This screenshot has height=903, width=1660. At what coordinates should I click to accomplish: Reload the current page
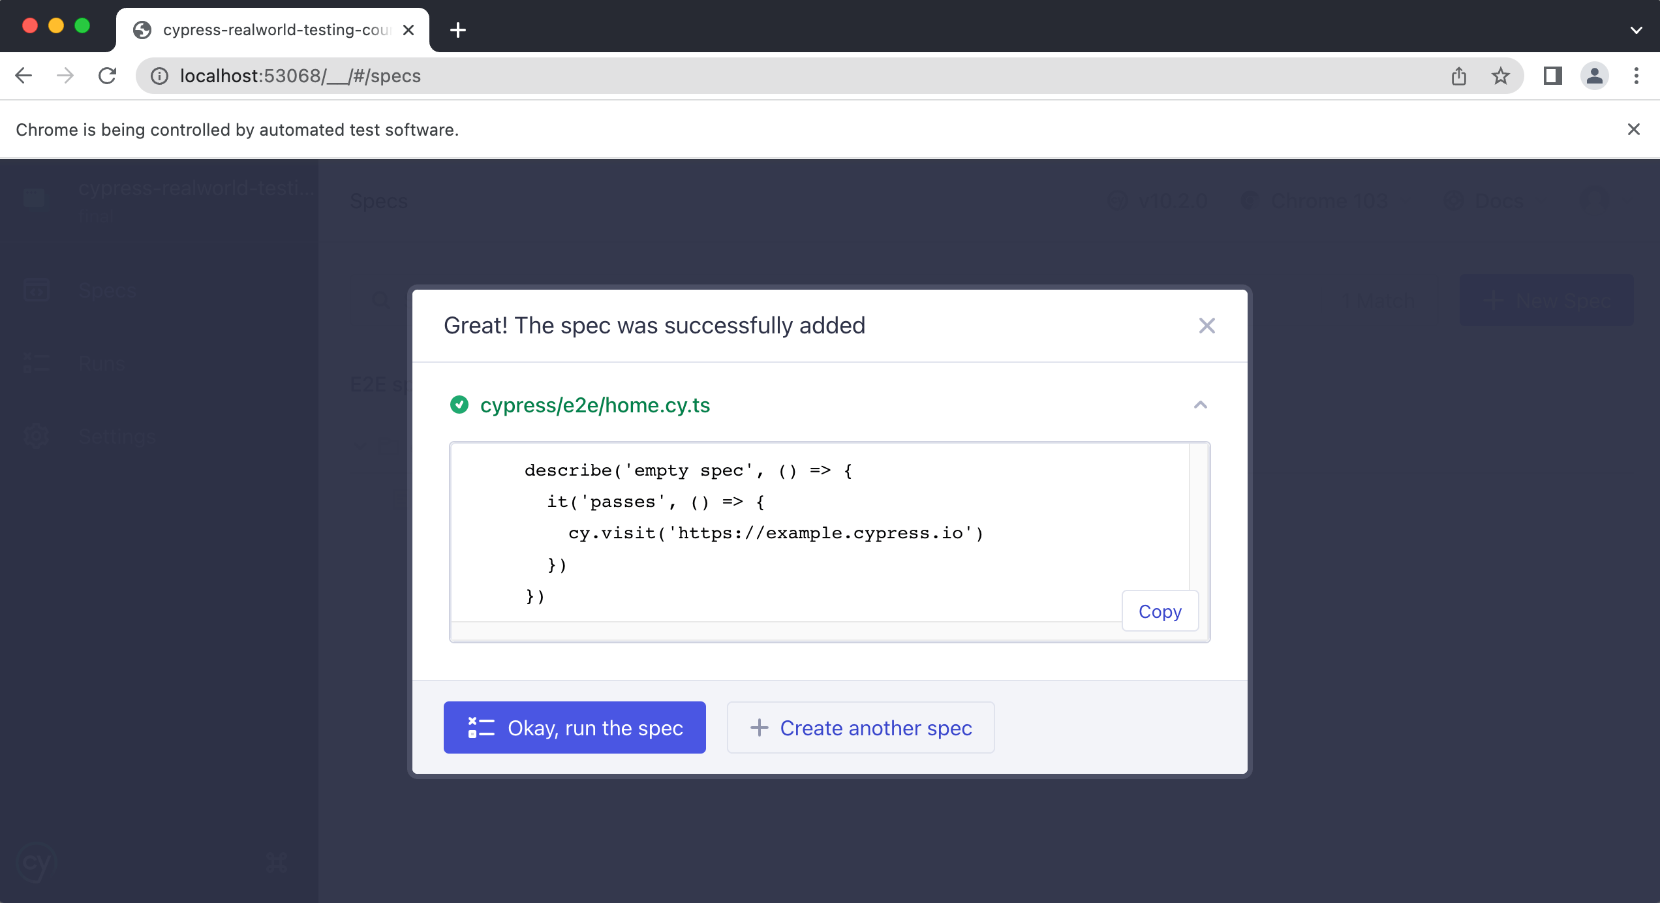pyautogui.click(x=107, y=76)
